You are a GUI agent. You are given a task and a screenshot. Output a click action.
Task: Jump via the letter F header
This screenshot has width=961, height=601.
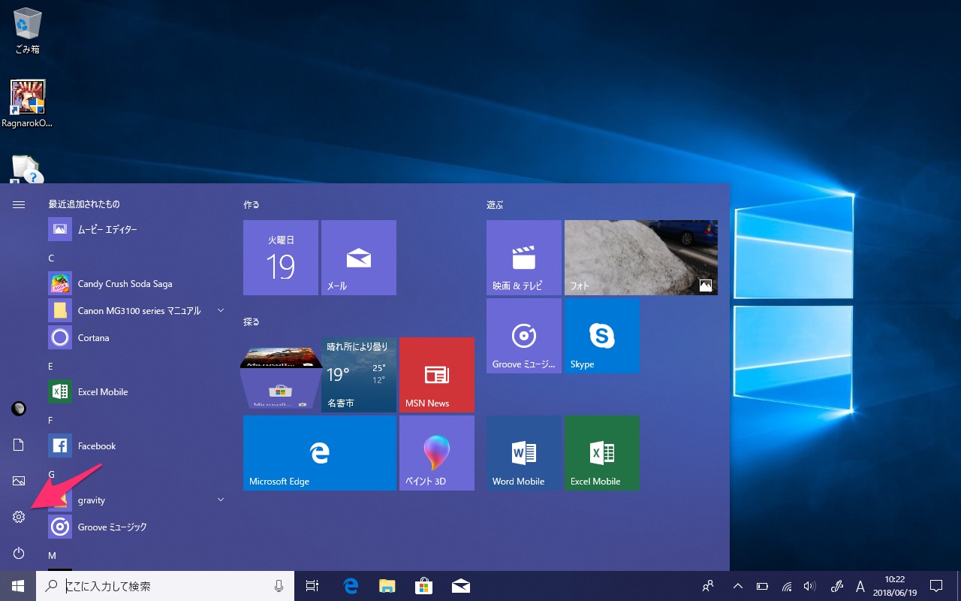pyautogui.click(x=51, y=420)
